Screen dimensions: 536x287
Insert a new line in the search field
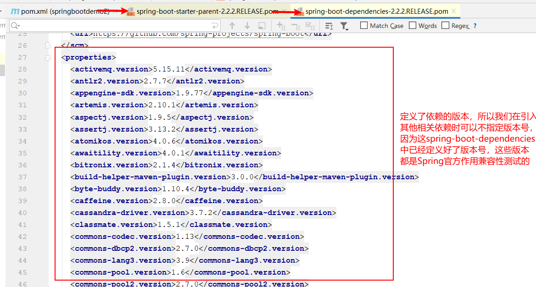[215, 26]
